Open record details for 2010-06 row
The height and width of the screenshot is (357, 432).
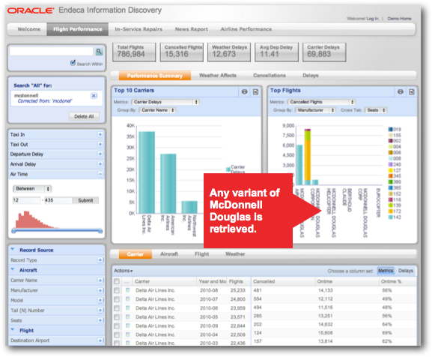click(x=128, y=308)
